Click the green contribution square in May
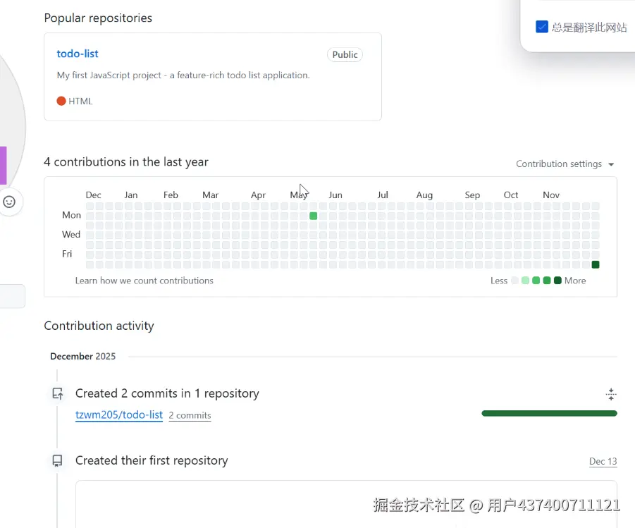 point(314,216)
